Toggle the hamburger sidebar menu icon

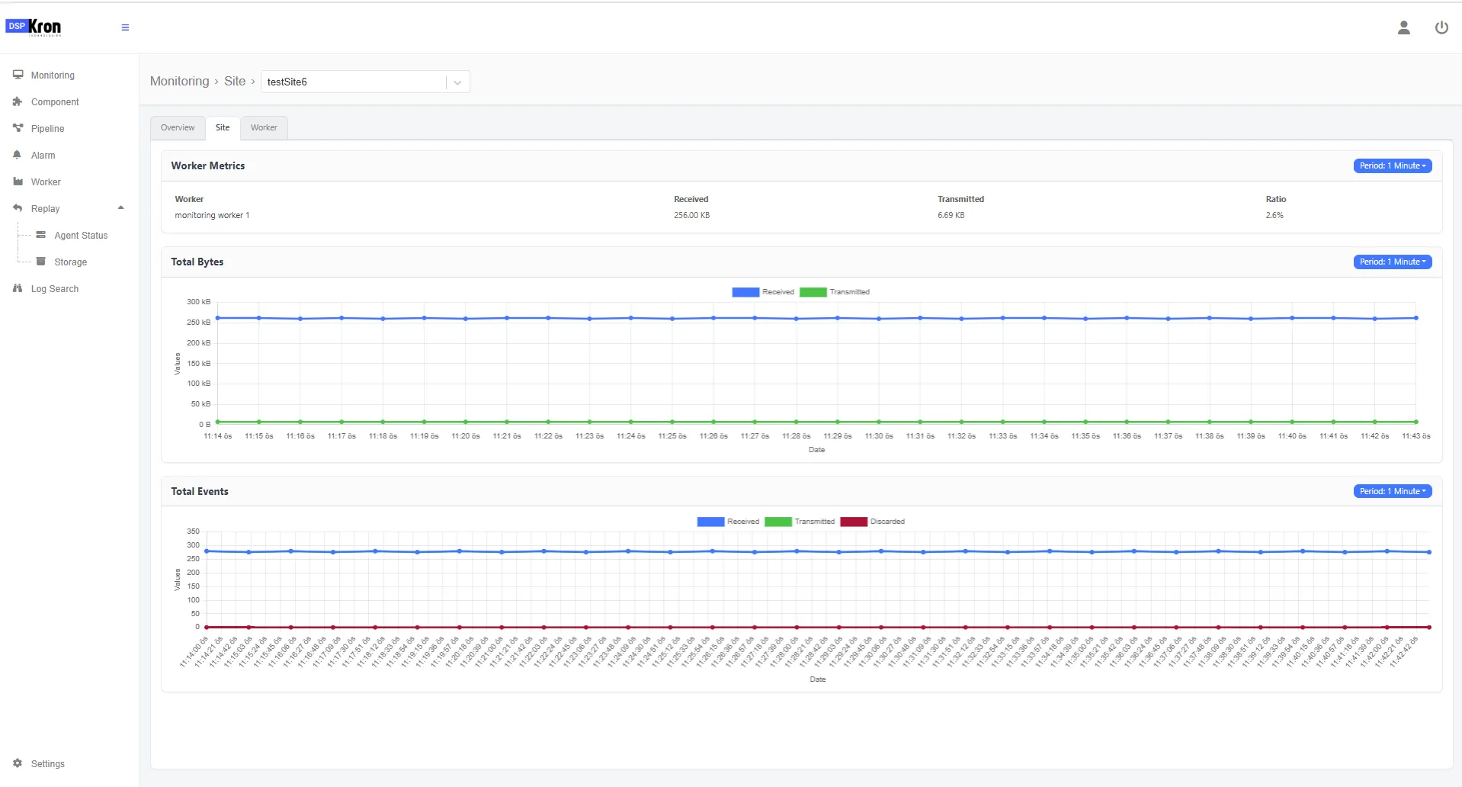125,27
